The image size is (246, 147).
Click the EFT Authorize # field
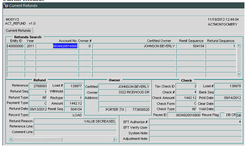(x=195, y=121)
